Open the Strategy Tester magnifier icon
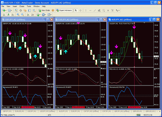Image resolution: width=162 pixels, height=117 pixels. (x=34, y=10)
